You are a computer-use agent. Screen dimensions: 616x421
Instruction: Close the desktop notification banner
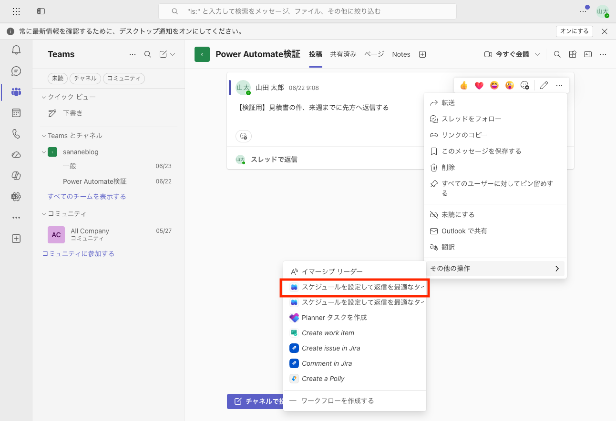click(x=605, y=31)
